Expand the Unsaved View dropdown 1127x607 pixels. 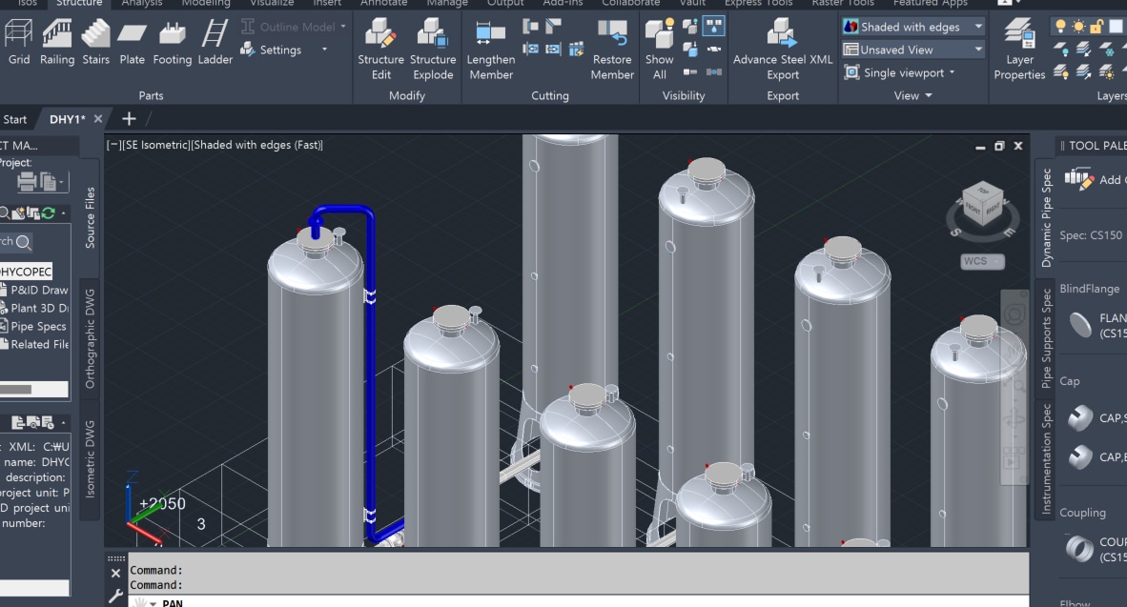[913, 50]
